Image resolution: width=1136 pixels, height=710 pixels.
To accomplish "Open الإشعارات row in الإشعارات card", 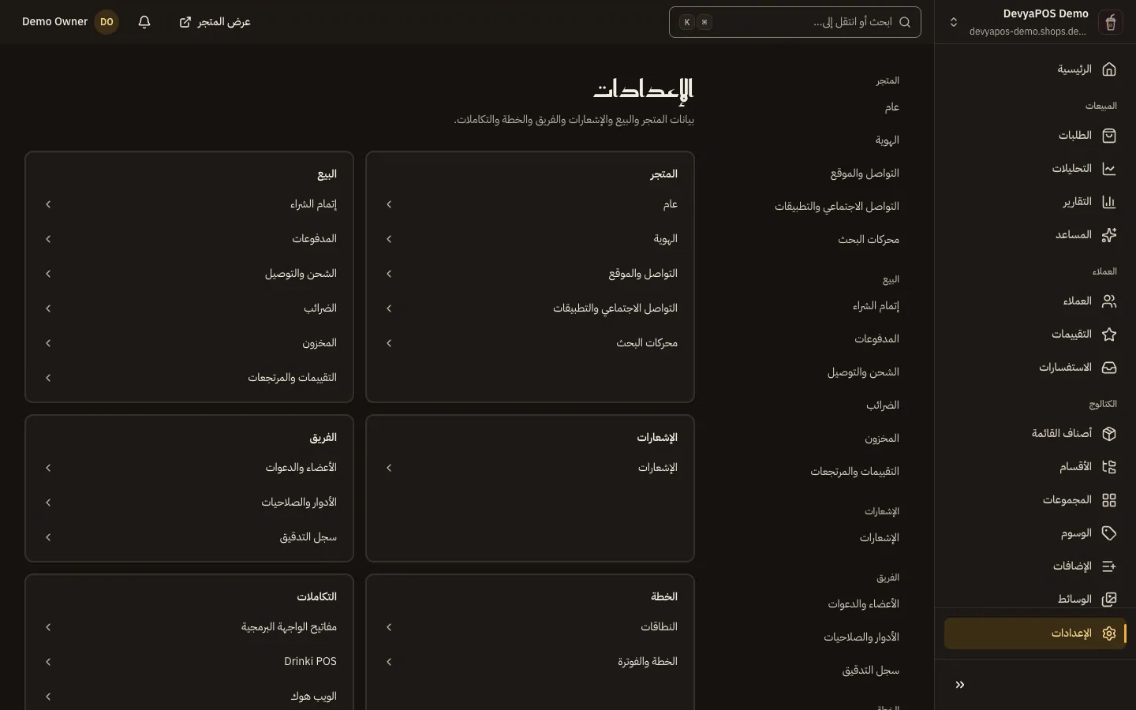I will pyautogui.click(x=530, y=468).
